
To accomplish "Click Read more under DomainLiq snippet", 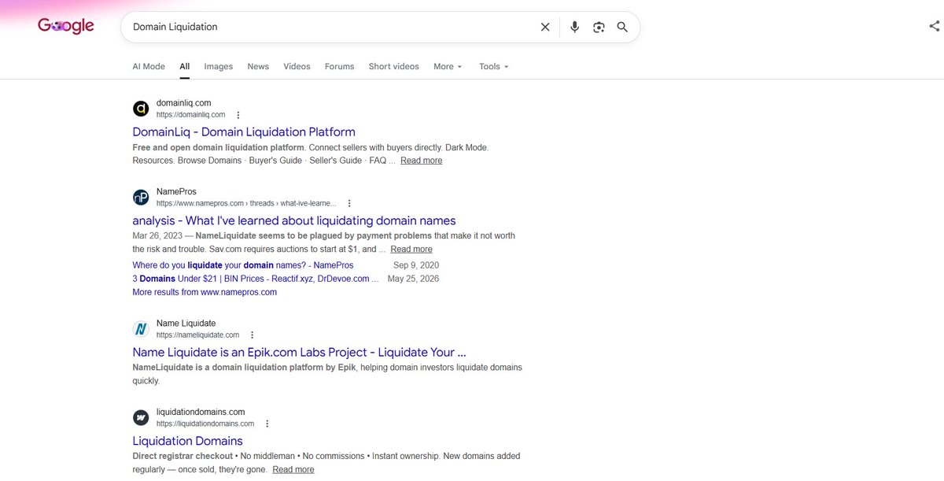I will click(421, 161).
